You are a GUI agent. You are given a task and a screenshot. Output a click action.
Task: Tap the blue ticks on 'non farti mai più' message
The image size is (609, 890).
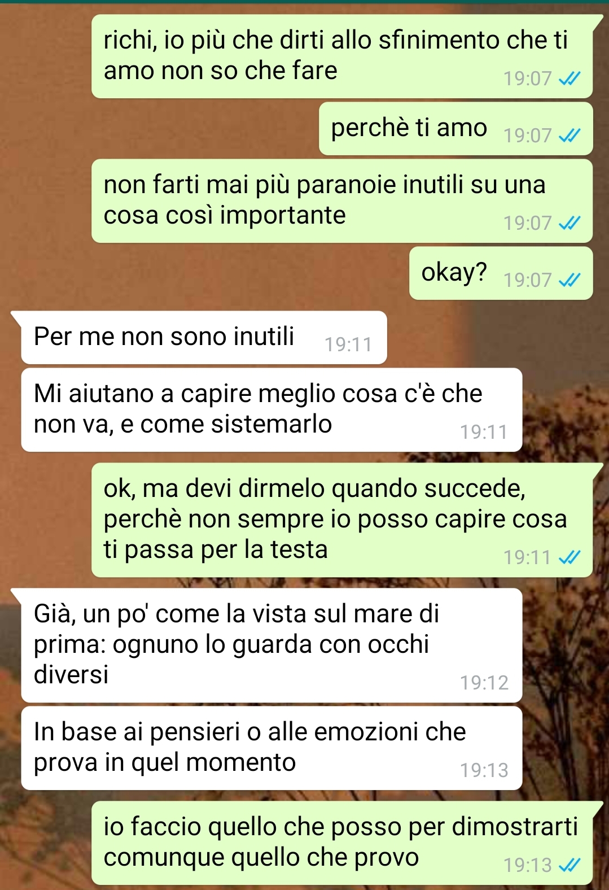click(x=569, y=223)
